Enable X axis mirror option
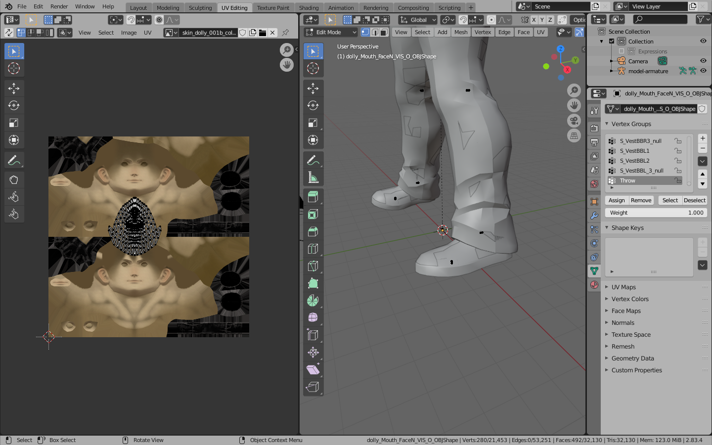The height and width of the screenshot is (445, 712). click(x=534, y=20)
